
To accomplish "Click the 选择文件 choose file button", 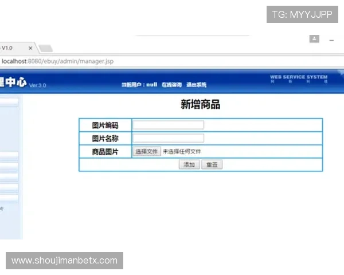I will tap(147, 151).
